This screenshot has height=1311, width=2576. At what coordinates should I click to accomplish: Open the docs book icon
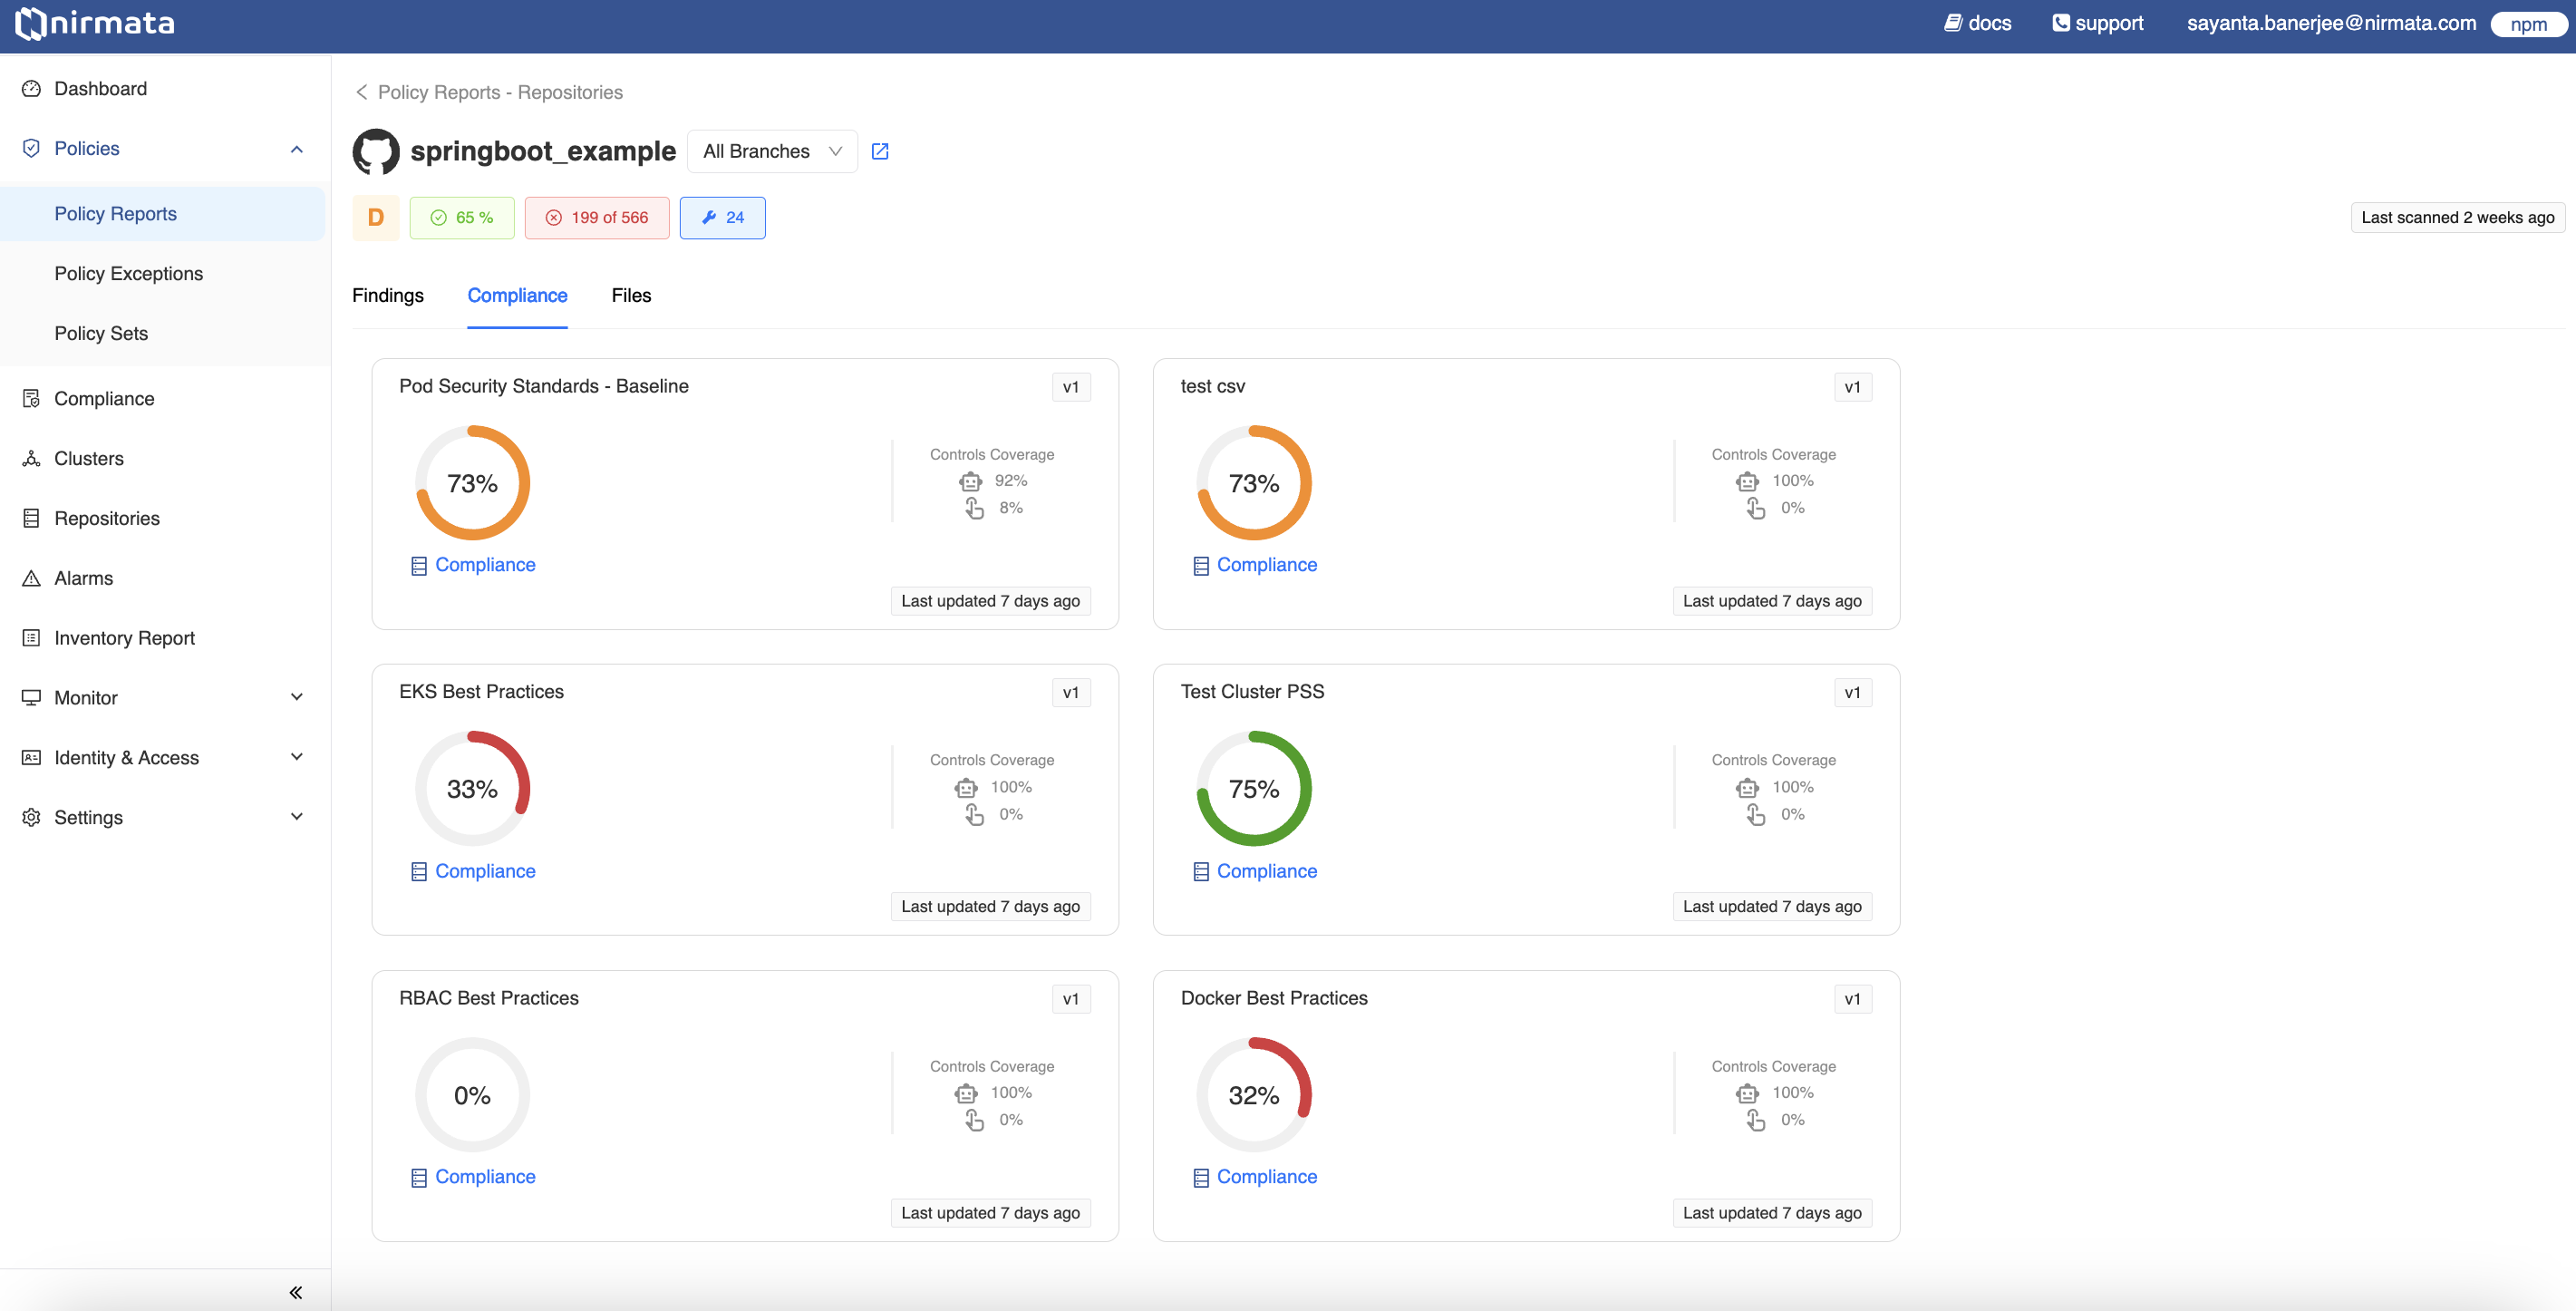click(1952, 23)
